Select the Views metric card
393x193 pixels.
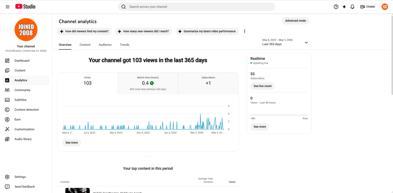pos(88,83)
